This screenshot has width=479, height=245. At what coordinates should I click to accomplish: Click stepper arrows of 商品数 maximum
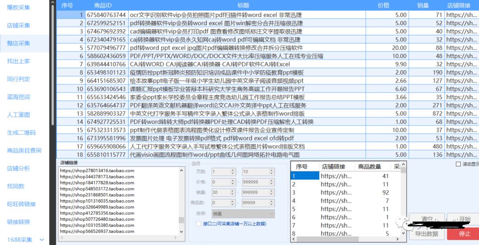tap(272, 203)
